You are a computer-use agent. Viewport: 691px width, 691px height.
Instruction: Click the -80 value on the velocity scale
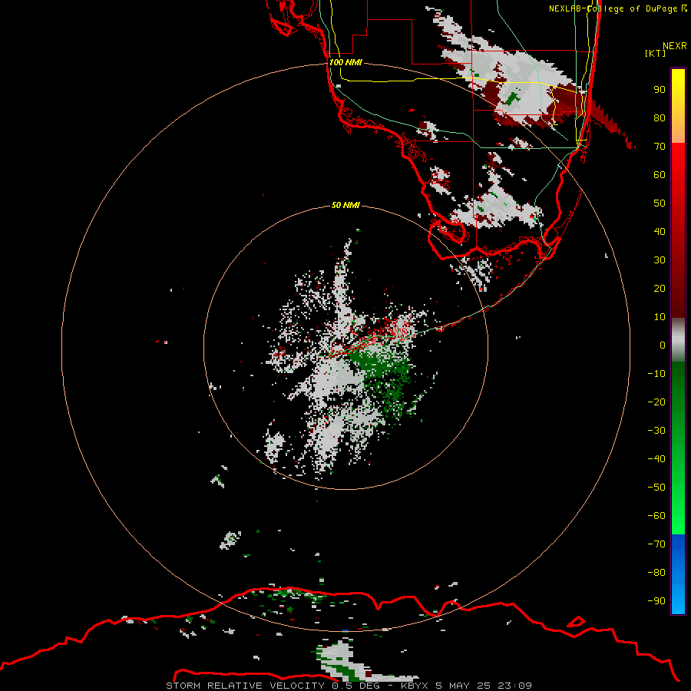click(x=656, y=573)
